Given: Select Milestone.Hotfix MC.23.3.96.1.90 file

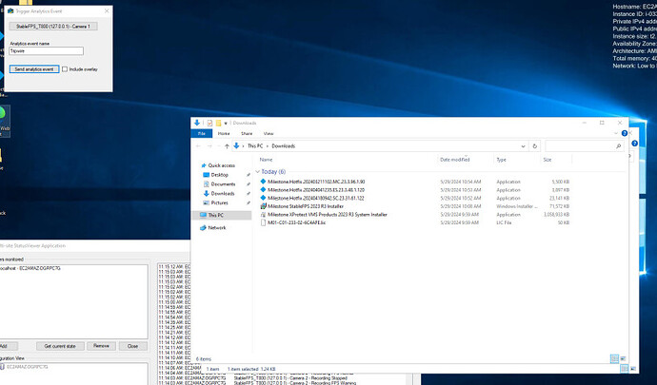Looking at the screenshot, I should (x=316, y=182).
